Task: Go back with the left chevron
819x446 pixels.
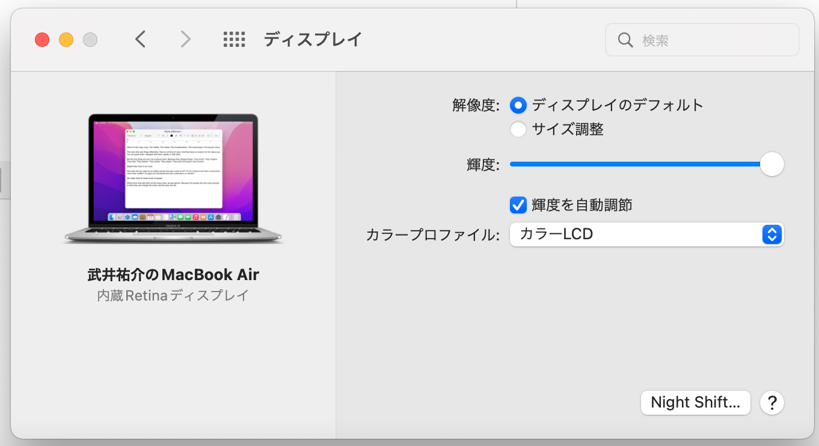Action: tap(141, 40)
